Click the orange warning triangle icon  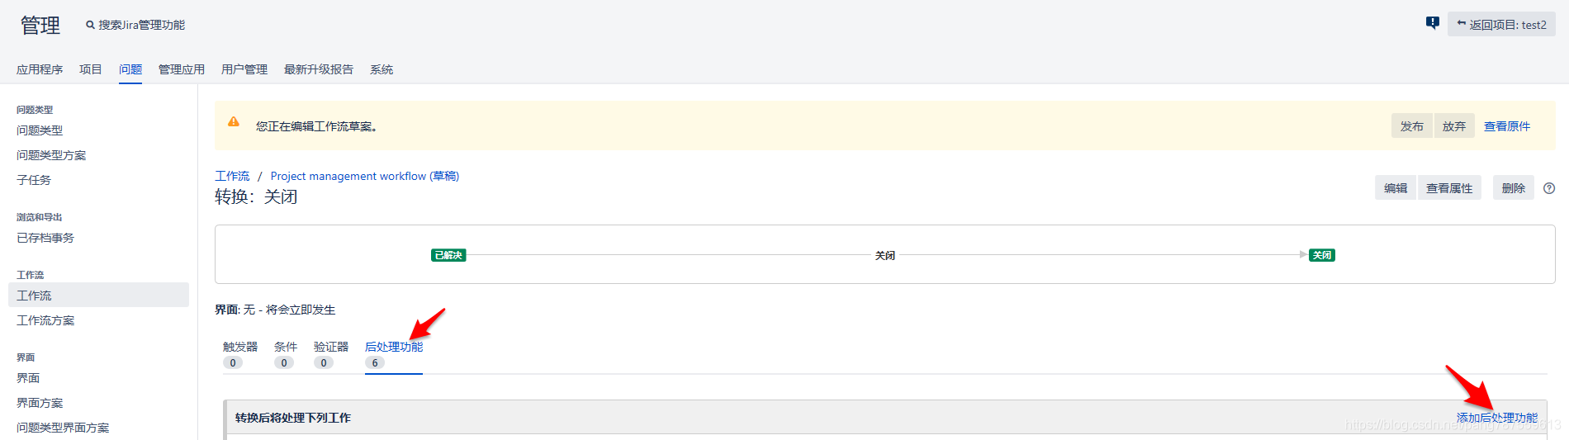[234, 122]
